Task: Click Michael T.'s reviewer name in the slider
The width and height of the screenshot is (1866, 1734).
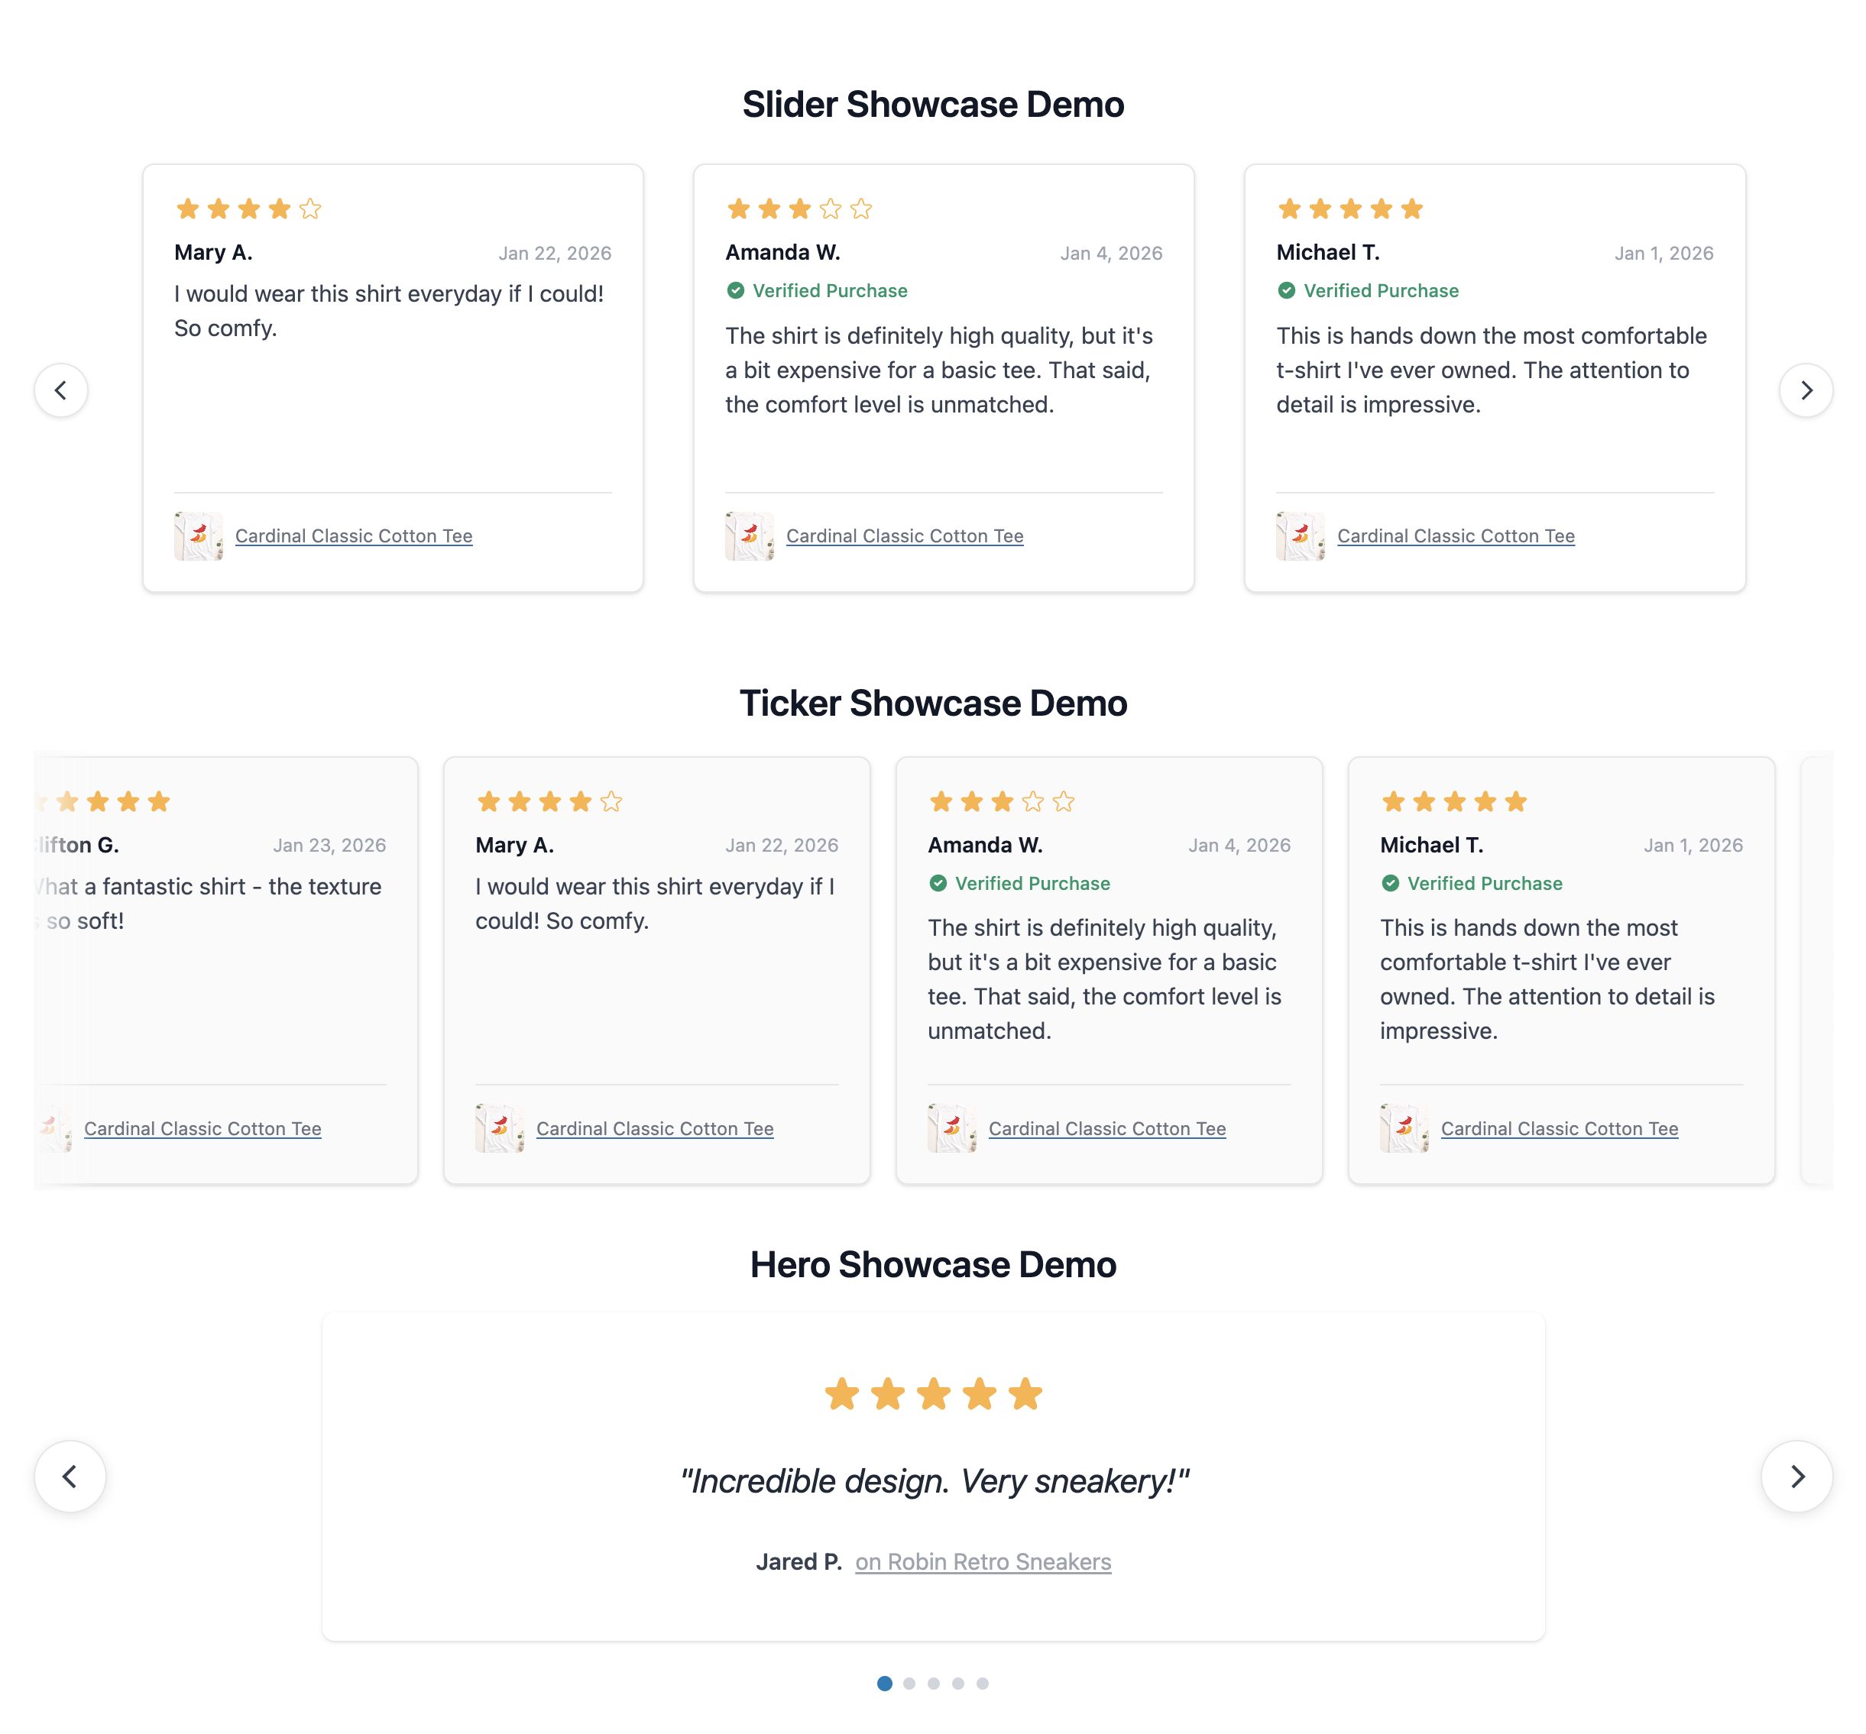Action: 1327,251
